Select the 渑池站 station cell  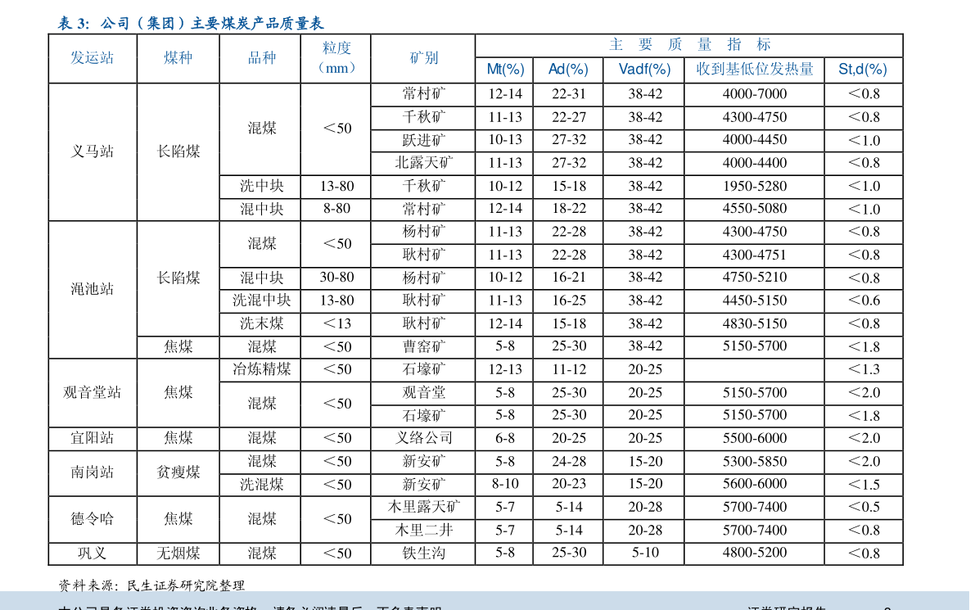[92, 289]
